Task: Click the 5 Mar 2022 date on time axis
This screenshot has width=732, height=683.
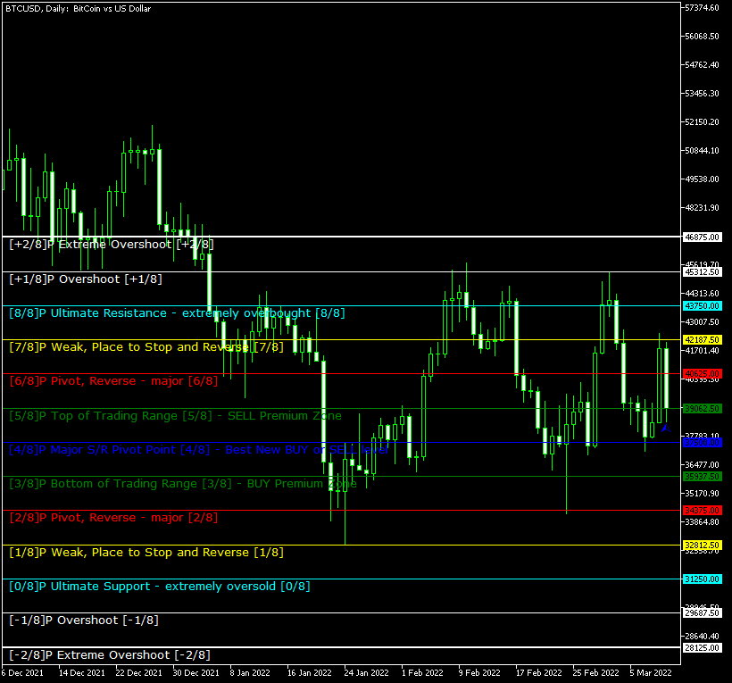Action: 648,672
